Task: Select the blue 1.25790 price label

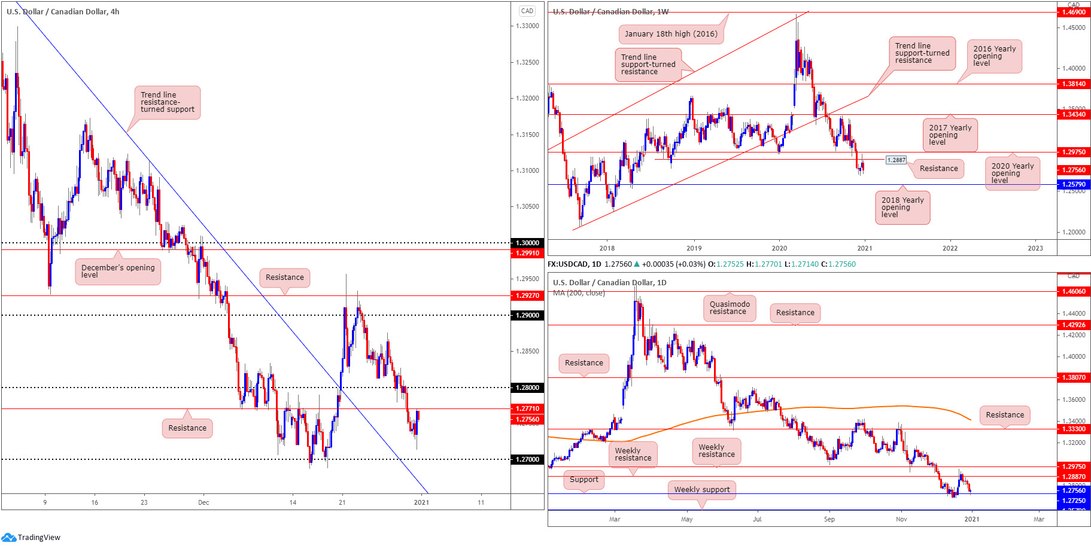Action: tap(1074, 185)
